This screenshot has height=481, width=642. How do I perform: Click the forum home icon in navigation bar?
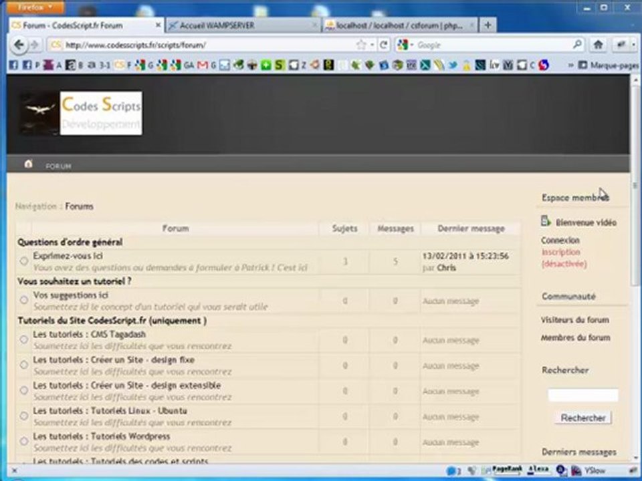click(x=28, y=164)
